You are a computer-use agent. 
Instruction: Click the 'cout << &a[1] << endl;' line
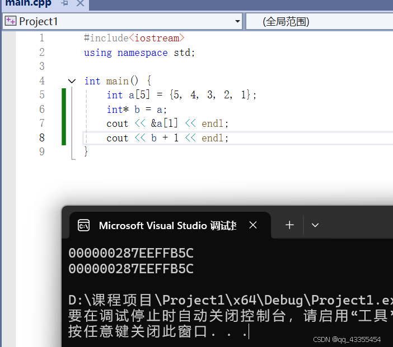pyautogui.click(x=167, y=123)
